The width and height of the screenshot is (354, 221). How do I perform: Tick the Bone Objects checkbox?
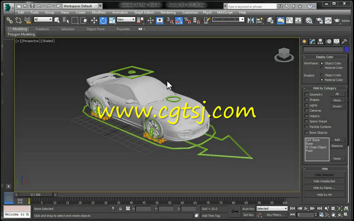coord(306,132)
